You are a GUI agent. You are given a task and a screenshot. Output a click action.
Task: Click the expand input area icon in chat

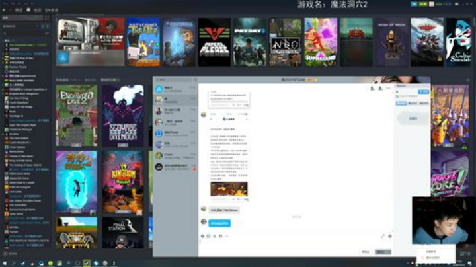coord(383,236)
